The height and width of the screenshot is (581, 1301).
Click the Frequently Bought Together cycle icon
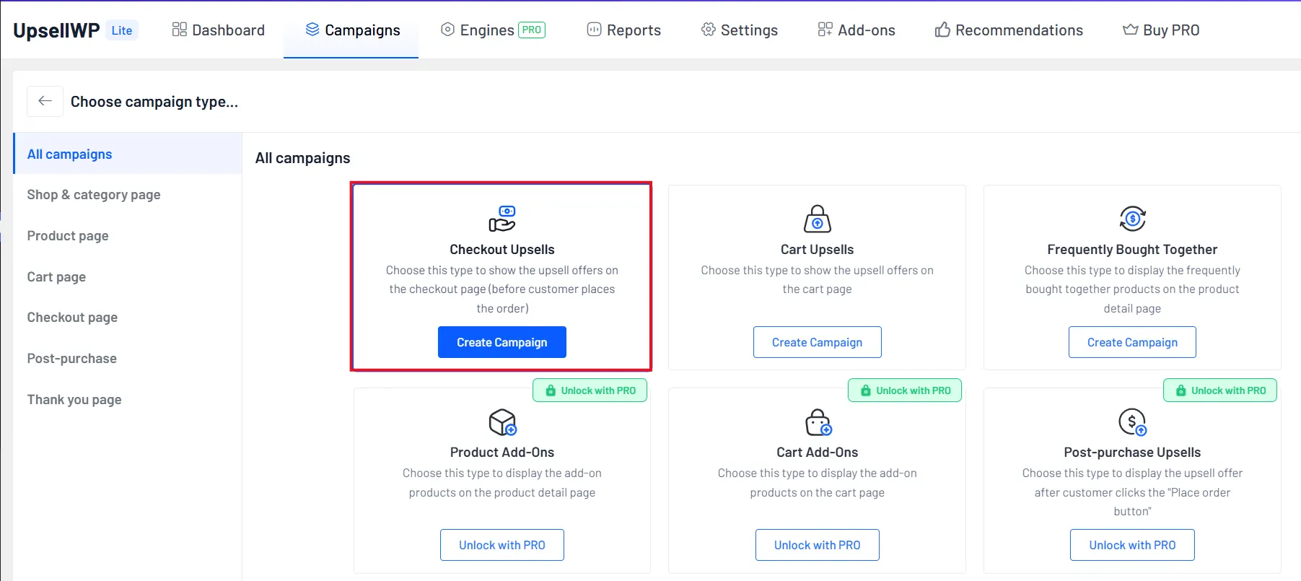pos(1133,219)
